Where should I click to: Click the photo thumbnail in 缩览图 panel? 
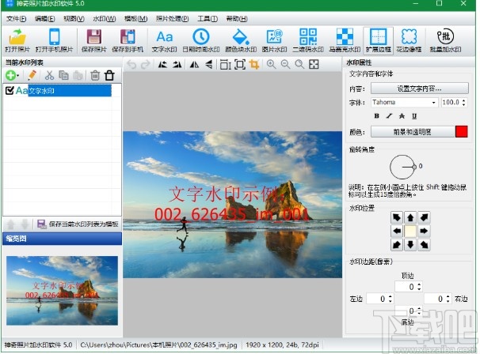point(62,291)
